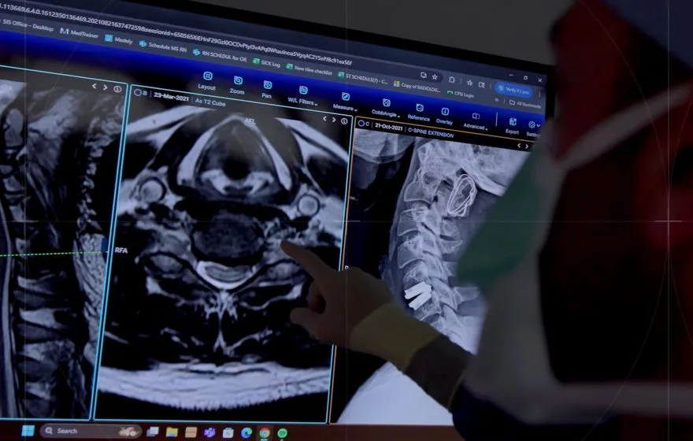Open Task View in the taskbar
The width and height of the screenshot is (693, 441).
tap(153, 432)
